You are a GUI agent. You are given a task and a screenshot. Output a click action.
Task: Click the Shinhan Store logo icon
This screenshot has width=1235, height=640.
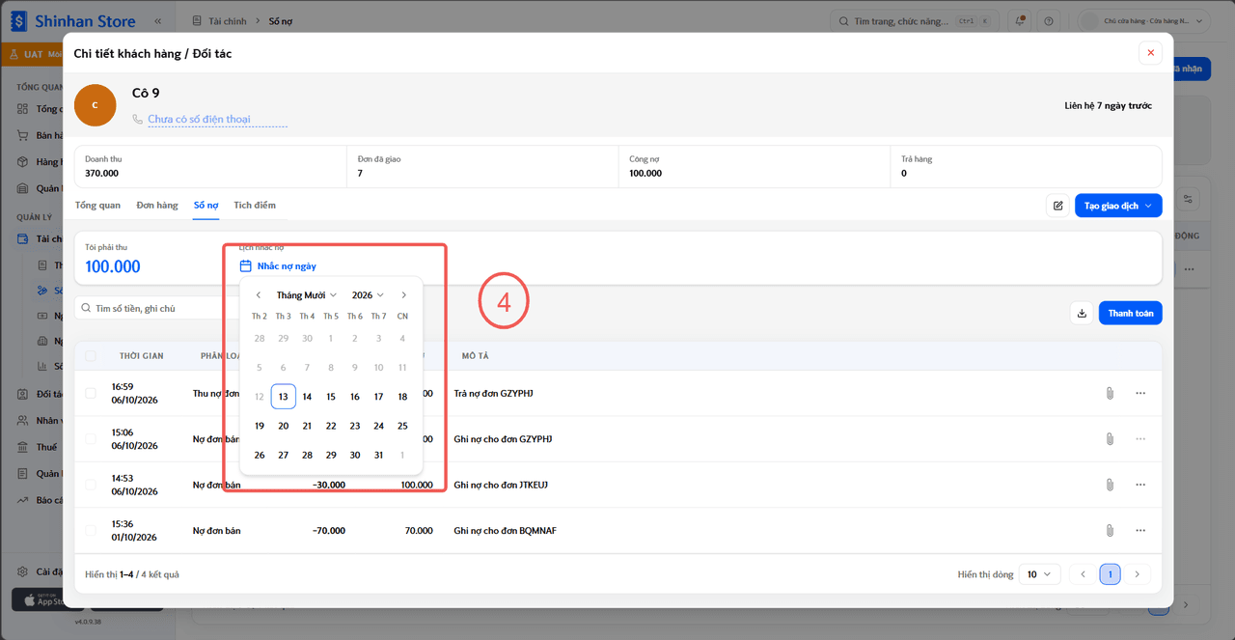click(x=18, y=21)
